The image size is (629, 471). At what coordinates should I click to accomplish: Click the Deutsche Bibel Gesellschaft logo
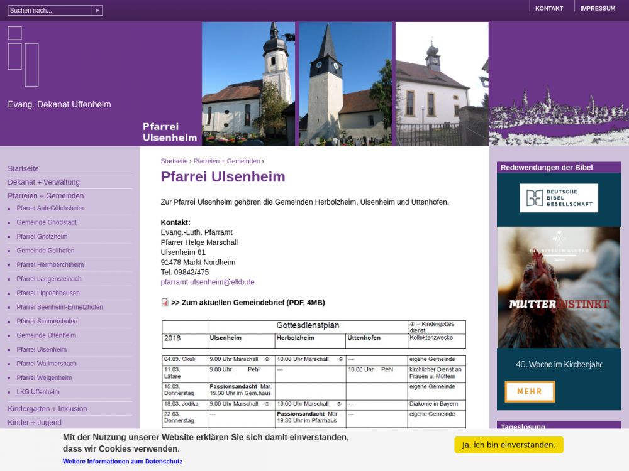559,198
